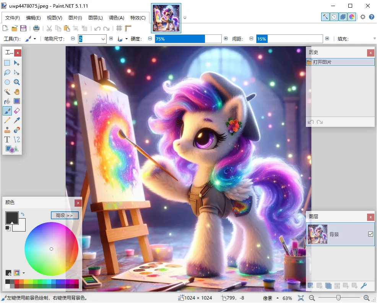Toggle rulers display
The width and height of the screenshot is (377, 303).
pyautogui.click(x=128, y=28)
